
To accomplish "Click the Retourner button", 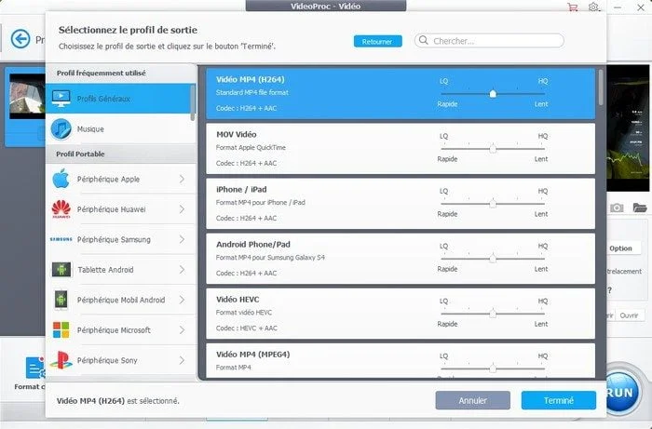I will point(377,41).
